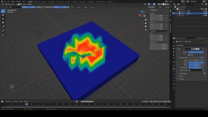Open the Particles properties tab
208x117 pixels.
click(x=174, y=72)
